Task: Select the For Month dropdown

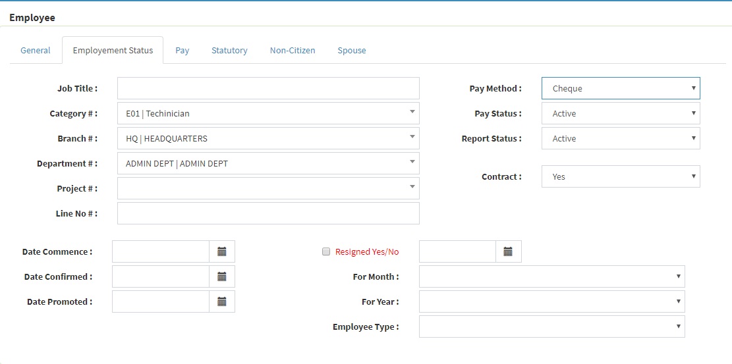Action: pyautogui.click(x=551, y=276)
